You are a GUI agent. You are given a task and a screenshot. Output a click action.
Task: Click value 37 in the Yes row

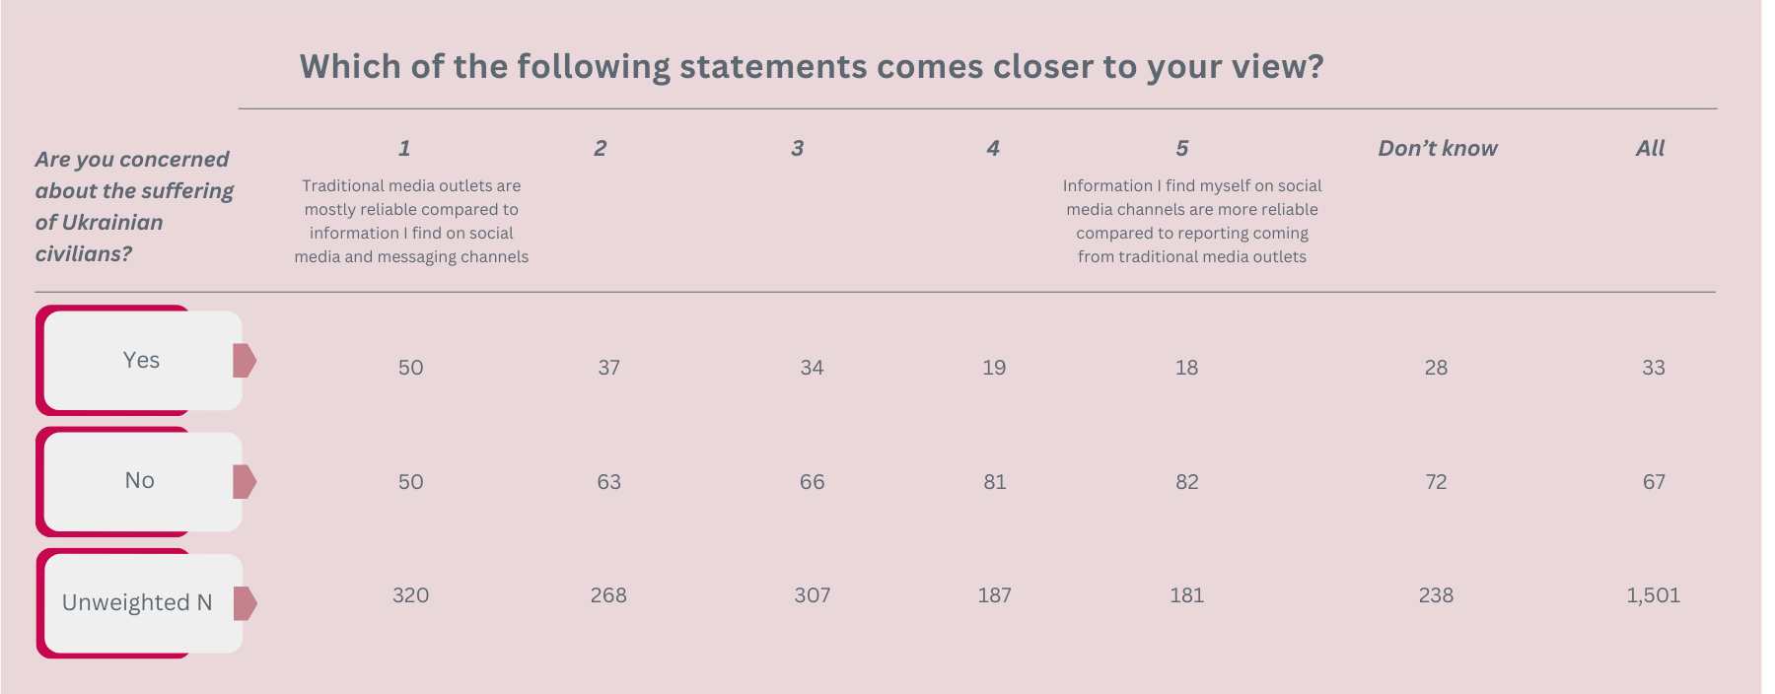coord(609,368)
